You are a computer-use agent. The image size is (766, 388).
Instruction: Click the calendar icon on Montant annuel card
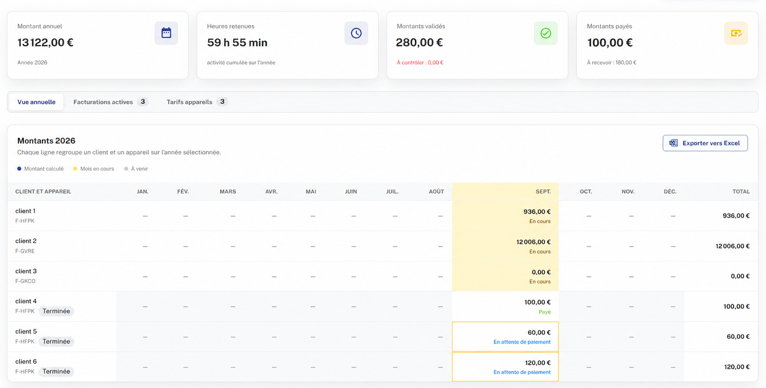tap(166, 33)
